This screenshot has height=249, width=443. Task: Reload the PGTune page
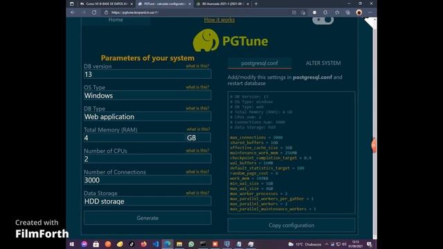pos(94,12)
